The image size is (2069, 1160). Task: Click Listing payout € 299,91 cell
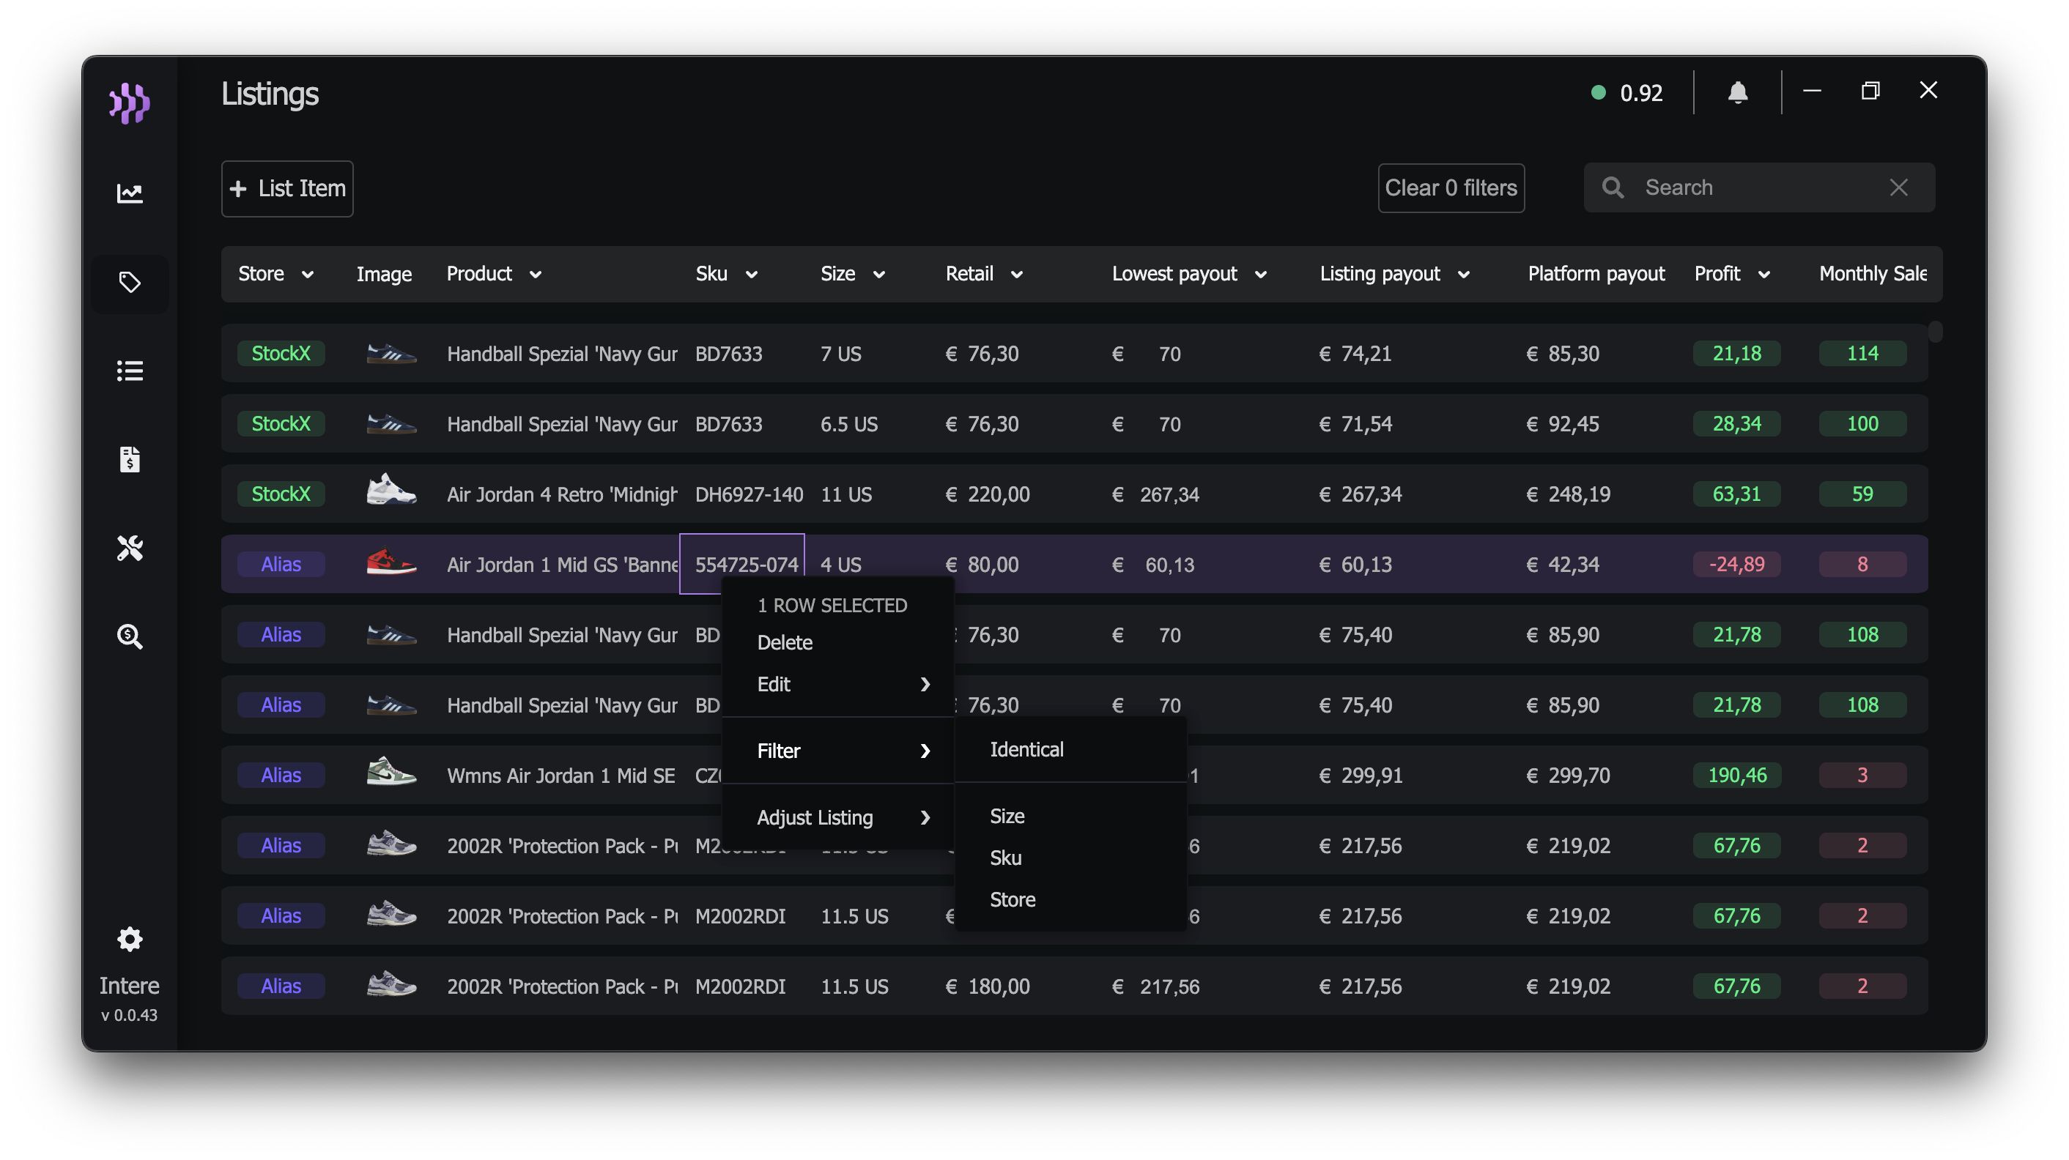[1361, 775]
